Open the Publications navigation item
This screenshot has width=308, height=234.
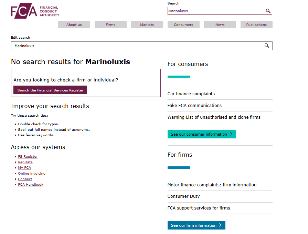pyautogui.click(x=256, y=25)
